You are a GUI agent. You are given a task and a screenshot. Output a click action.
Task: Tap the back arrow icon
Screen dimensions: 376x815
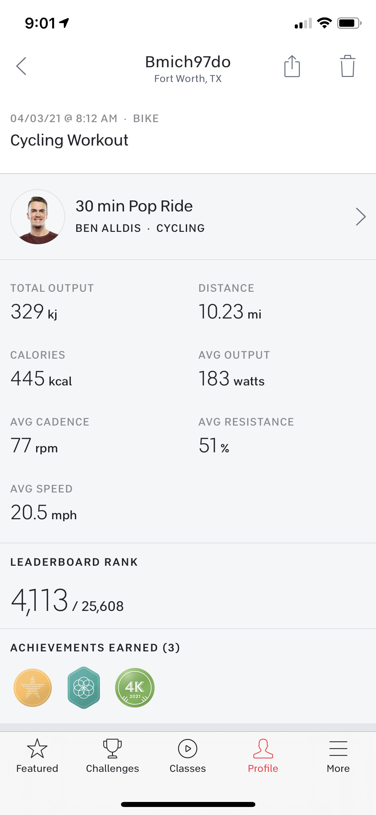click(x=21, y=66)
